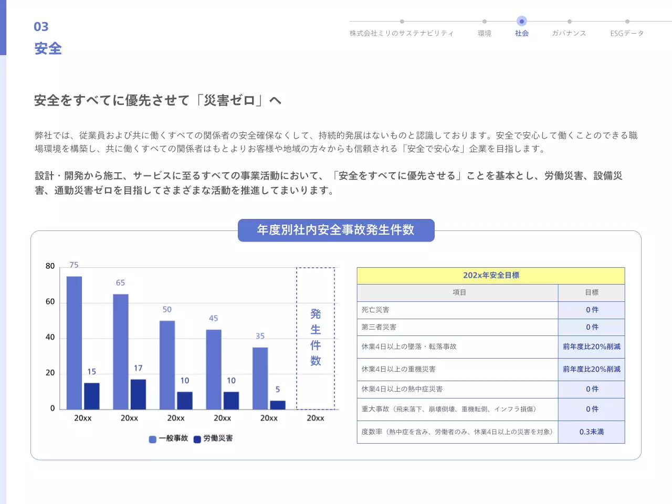
Task: Click the highlighted dot above 社会
Action: pyautogui.click(x=521, y=22)
